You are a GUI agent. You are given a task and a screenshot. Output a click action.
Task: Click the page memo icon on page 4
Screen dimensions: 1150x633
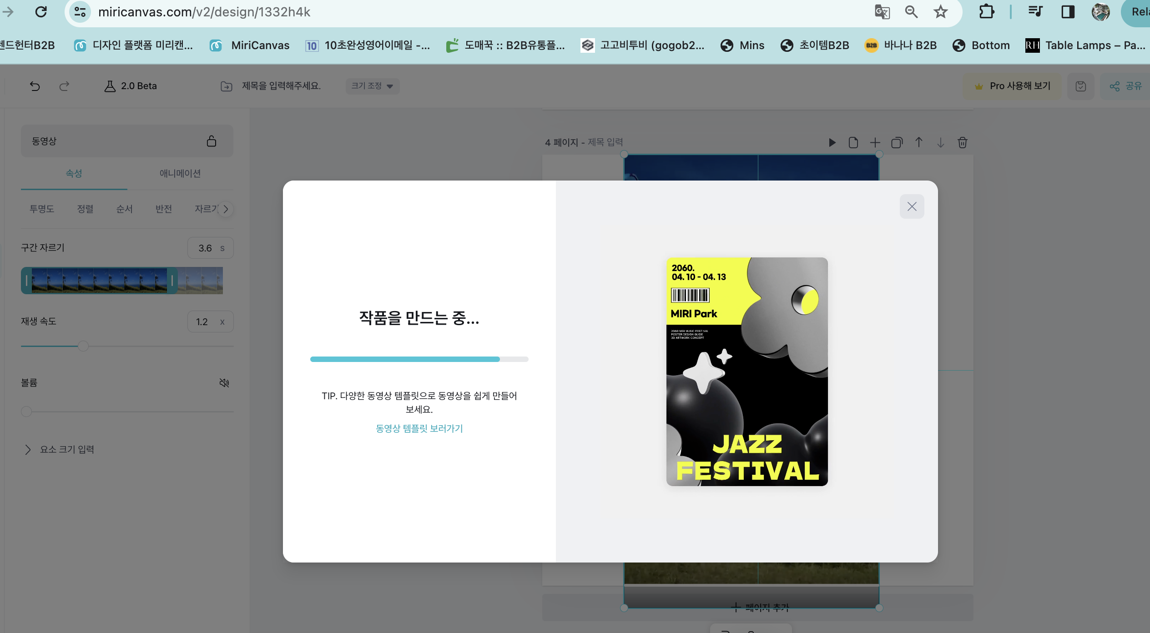coord(853,143)
